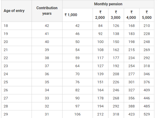Select the ₹ 1,000 pension column header
Viewport: 157px width, 118px height.
[71, 15]
